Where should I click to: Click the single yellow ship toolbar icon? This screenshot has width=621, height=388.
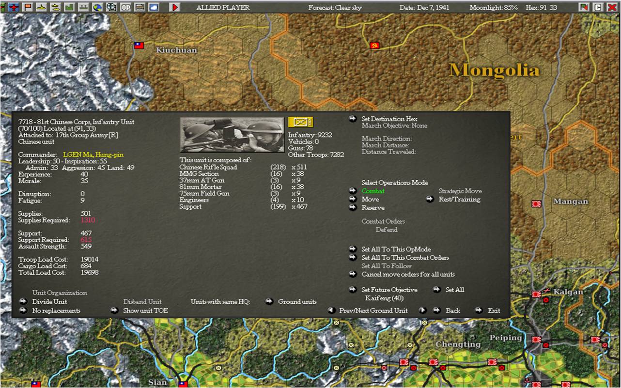point(42,7)
